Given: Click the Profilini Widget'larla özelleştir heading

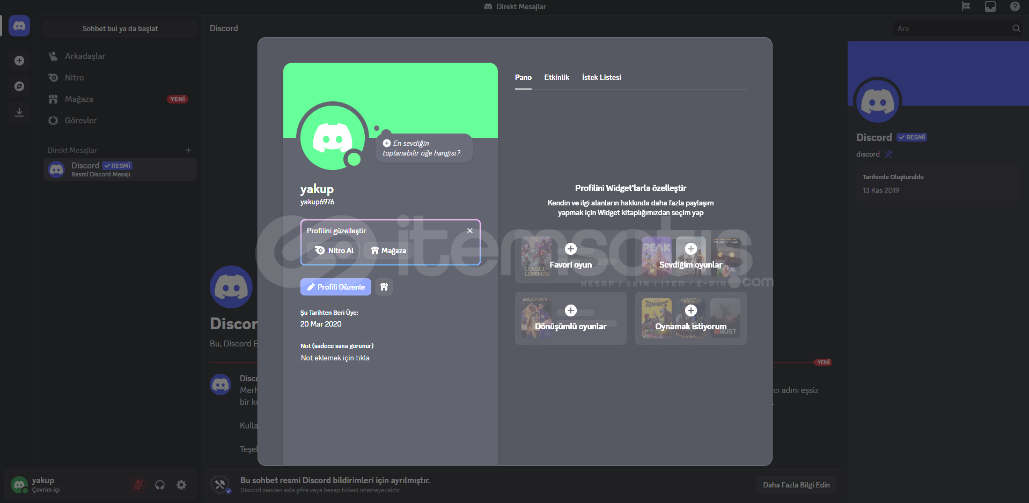Looking at the screenshot, I should click(x=631, y=188).
